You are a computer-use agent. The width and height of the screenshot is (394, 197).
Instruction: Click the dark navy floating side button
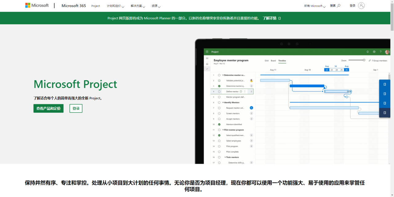coord(385,113)
